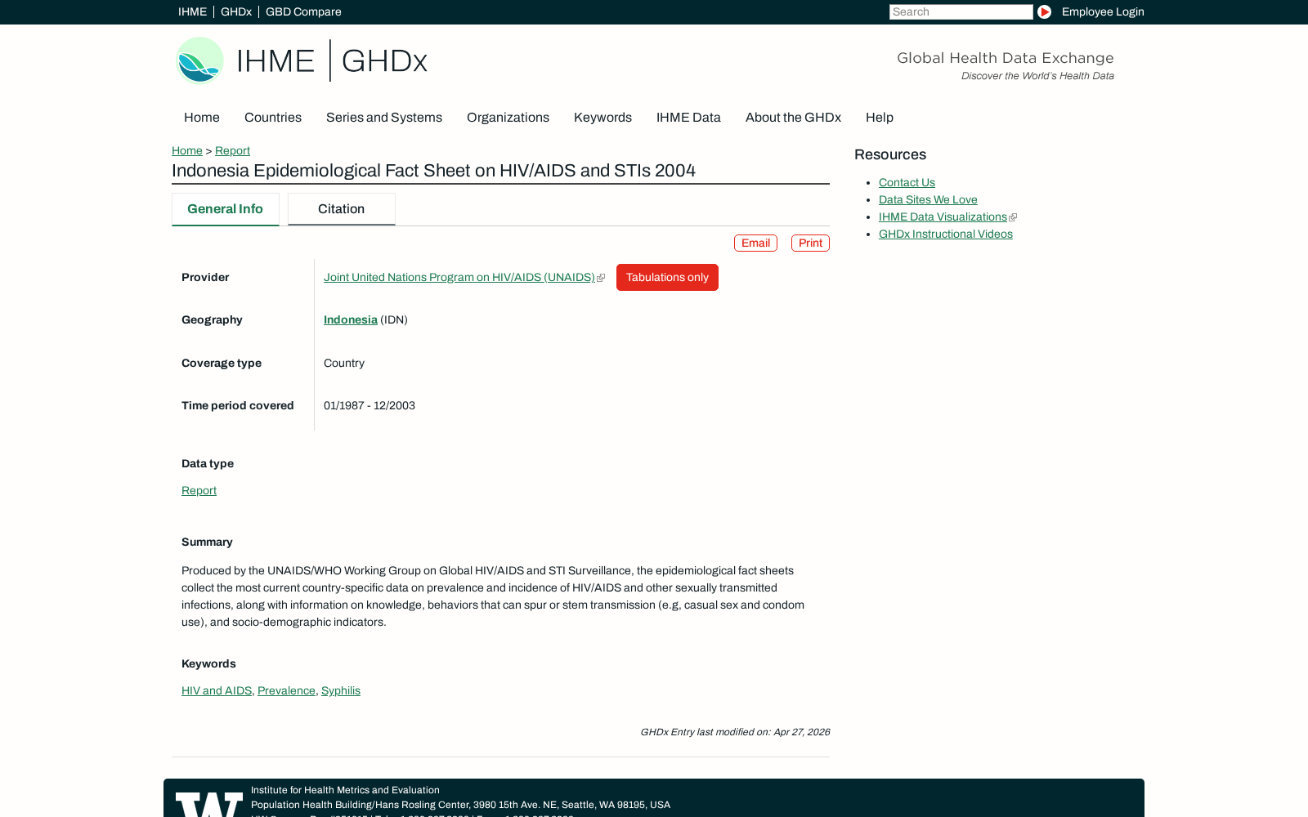Viewport: 1308px width, 817px height.
Task: Select the 'Country' coverage type value
Action: point(344,363)
